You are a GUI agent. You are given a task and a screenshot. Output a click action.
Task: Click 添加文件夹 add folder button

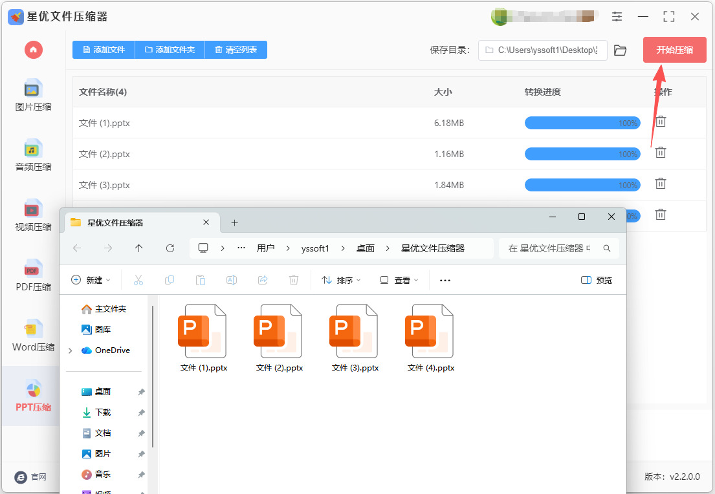pyautogui.click(x=170, y=50)
